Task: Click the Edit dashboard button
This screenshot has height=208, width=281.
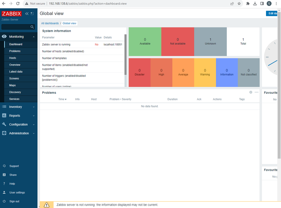Action: tap(272, 13)
